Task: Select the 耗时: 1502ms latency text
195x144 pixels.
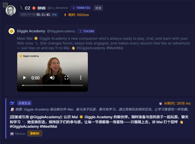Action: click(x=78, y=15)
